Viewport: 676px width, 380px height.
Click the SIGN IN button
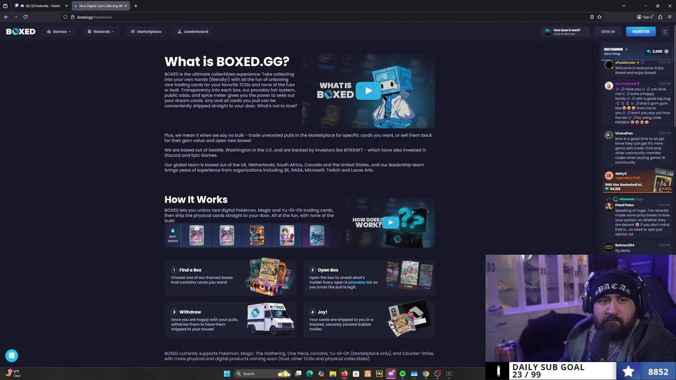pos(608,32)
